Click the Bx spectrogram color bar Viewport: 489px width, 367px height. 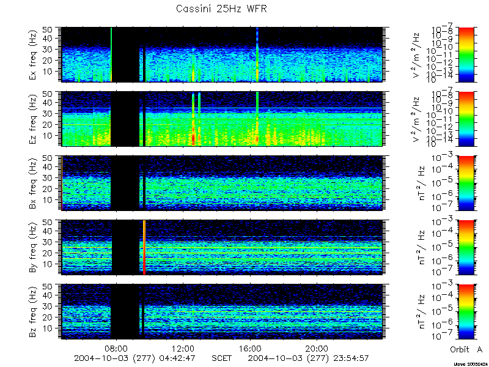tap(466, 183)
